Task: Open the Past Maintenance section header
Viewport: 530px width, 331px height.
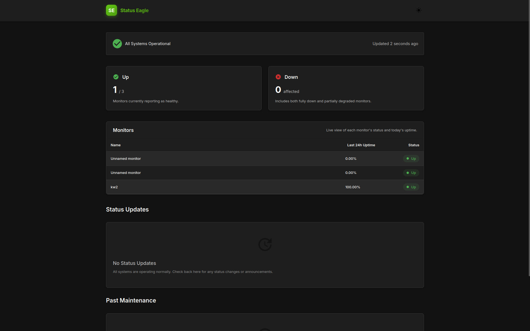Action: (131, 300)
